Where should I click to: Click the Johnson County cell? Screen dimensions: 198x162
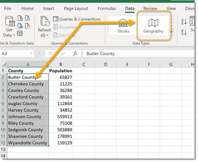coord(28,116)
